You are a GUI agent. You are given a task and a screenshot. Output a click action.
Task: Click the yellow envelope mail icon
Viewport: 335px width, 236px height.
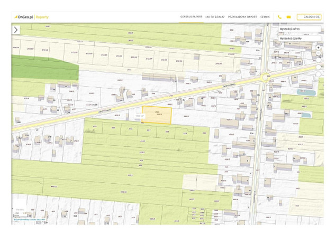coord(288,17)
